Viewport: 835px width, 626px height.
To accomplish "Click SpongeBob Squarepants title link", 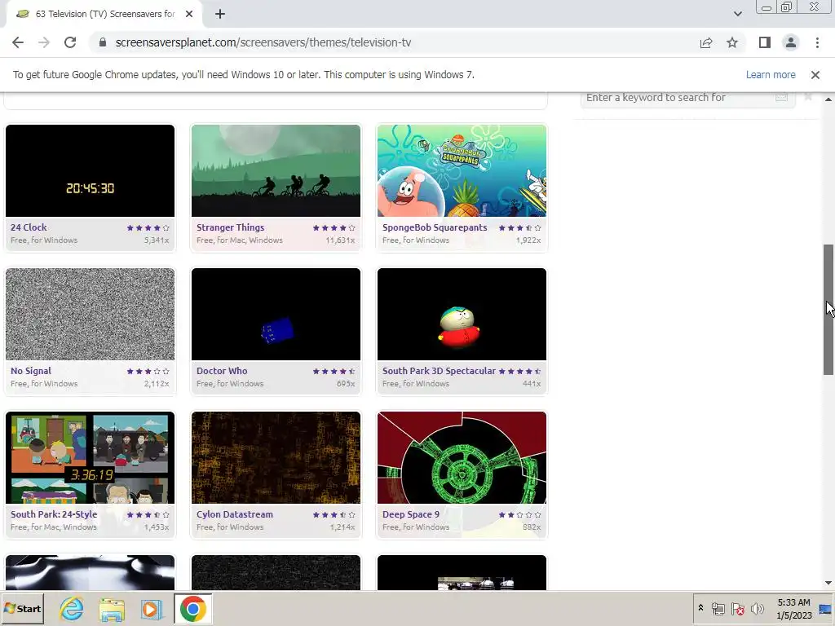I will 435,227.
